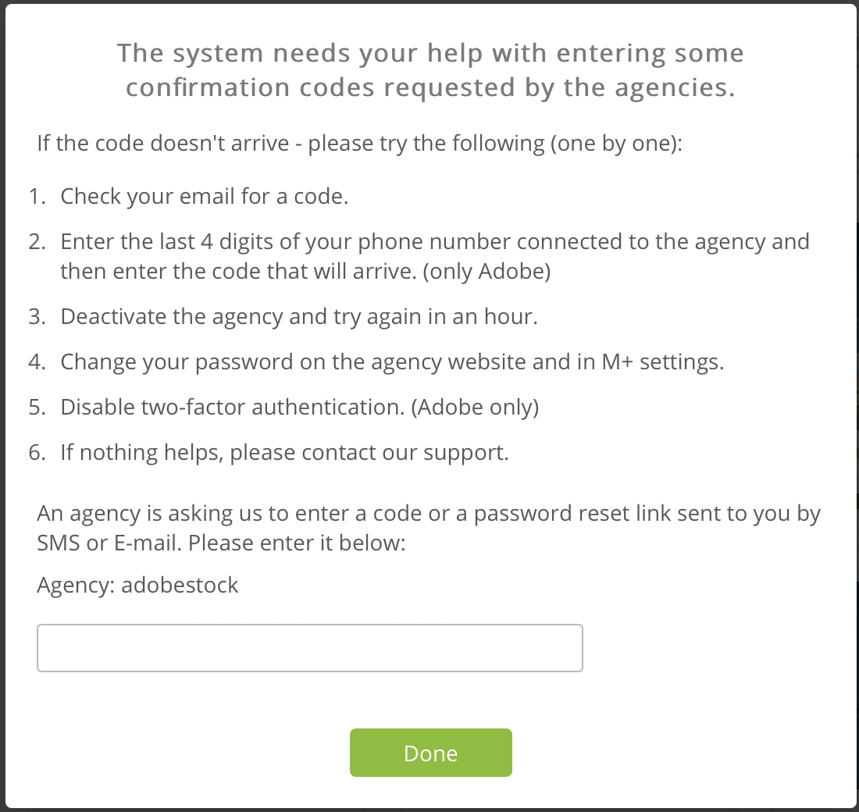
Task: Click the dialog heading about confirmation codes
Action: tap(430, 70)
